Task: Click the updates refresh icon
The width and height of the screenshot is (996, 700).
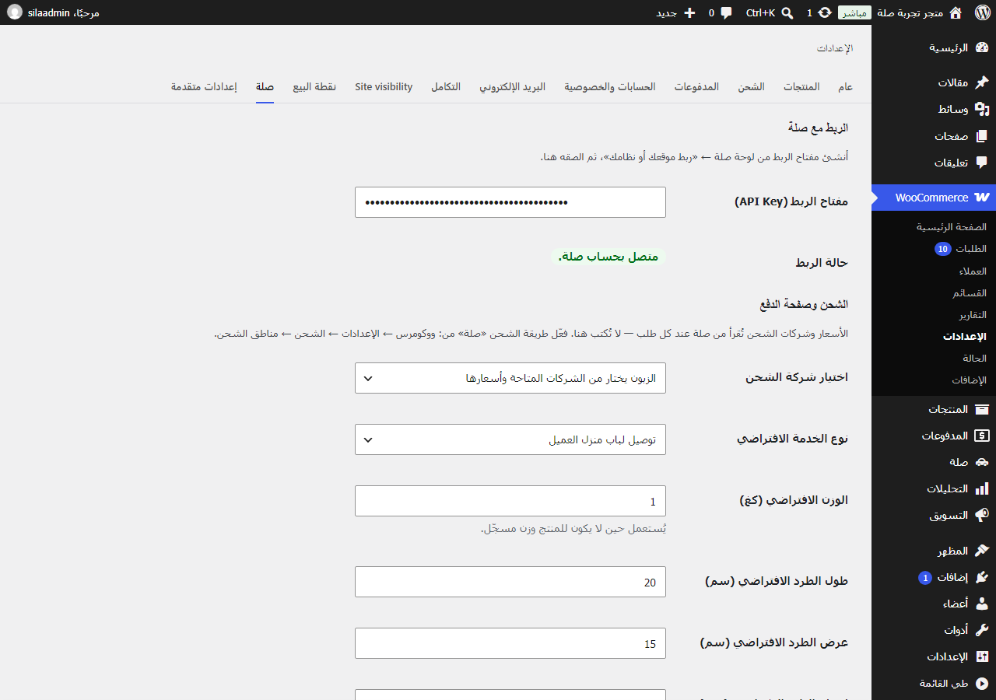Action: 825,12
